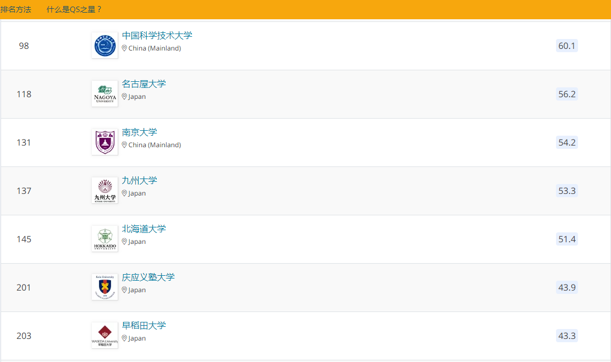The width and height of the screenshot is (611, 362).
Task: Open the 排名方法 menu item
Action: pyautogui.click(x=15, y=9)
